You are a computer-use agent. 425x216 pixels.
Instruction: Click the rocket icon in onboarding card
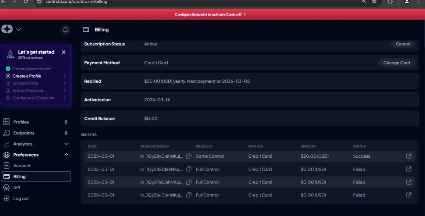tap(10, 54)
